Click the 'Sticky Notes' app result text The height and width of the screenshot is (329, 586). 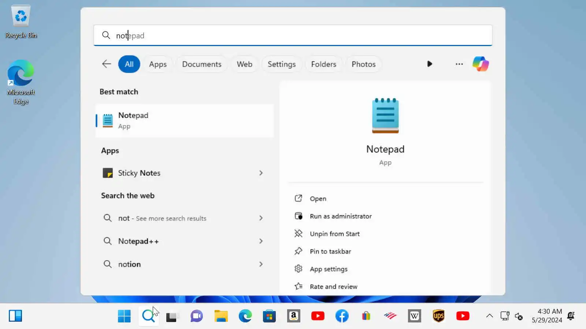[139, 173]
